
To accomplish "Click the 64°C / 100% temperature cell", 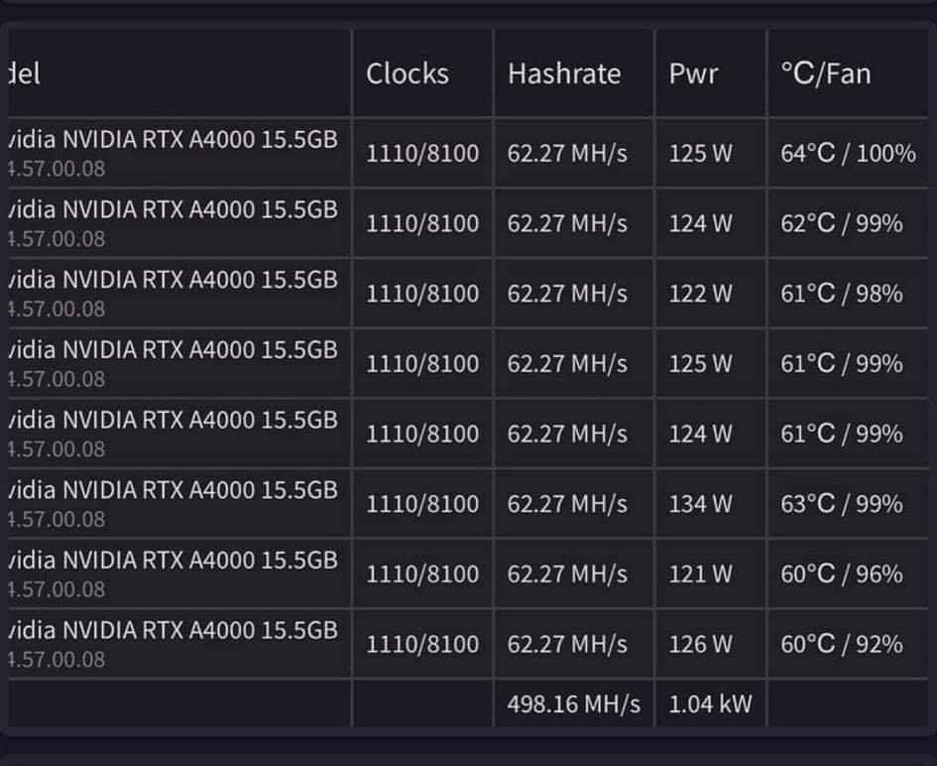I will coord(848,154).
